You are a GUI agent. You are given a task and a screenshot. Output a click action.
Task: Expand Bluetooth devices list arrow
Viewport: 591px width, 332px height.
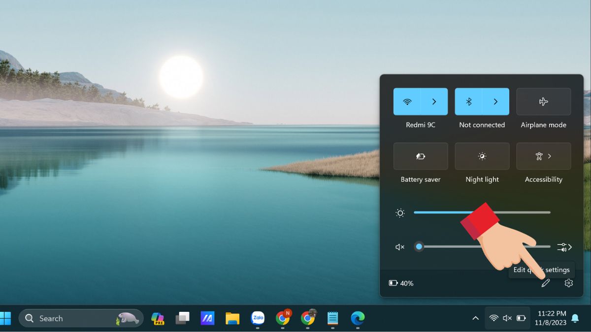495,102
